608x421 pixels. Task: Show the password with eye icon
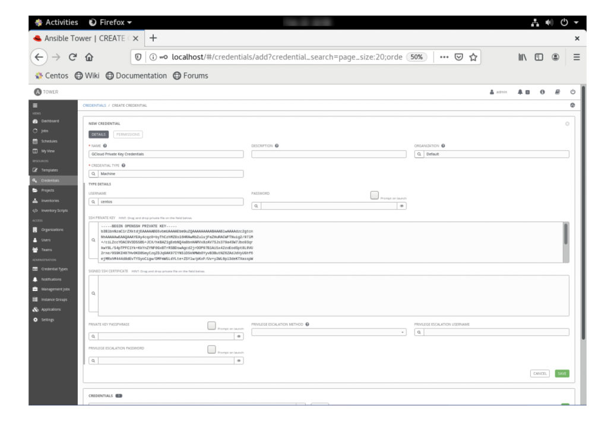point(401,206)
